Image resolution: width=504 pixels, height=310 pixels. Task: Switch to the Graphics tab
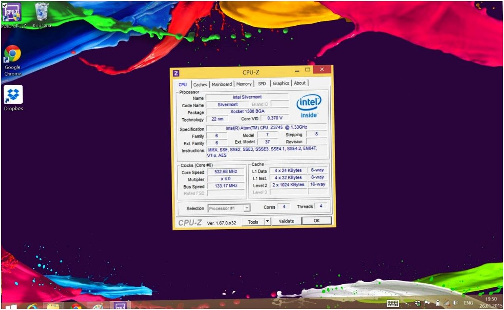coord(281,83)
